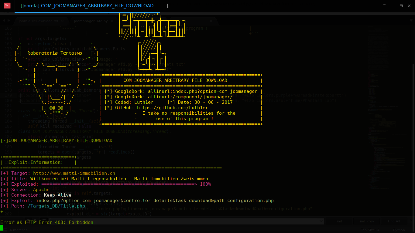Open the find history dropdown arrow
Screen dimensions: 415x233
click(321, 221)
